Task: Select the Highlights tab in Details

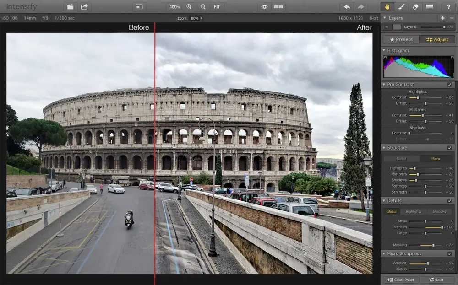Action: pyautogui.click(x=413, y=211)
